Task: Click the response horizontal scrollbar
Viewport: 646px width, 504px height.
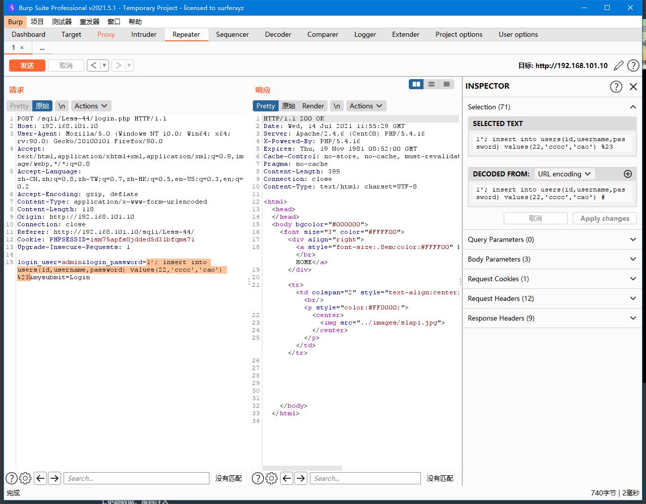Action: [x=302, y=468]
